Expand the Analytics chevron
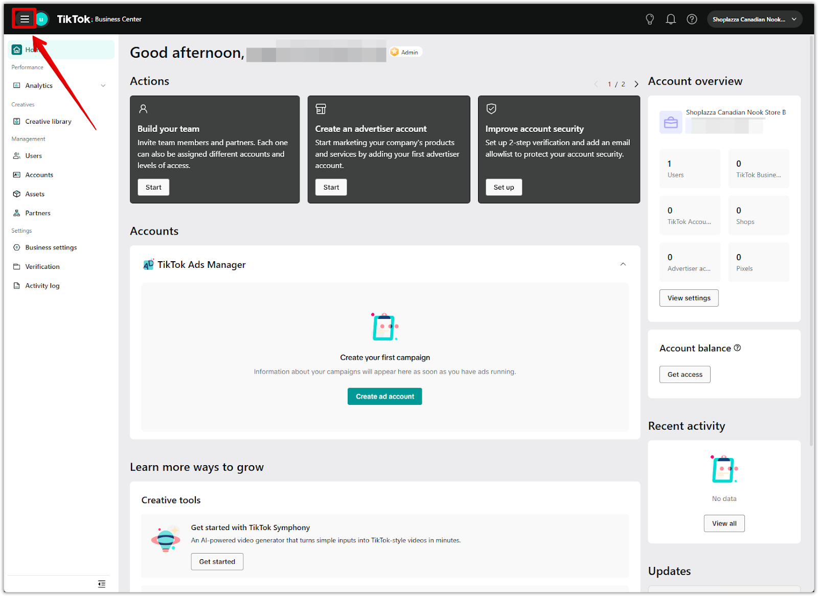The image size is (818, 596). [x=103, y=85]
